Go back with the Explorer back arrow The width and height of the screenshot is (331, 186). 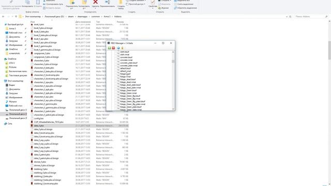[x=3, y=17]
